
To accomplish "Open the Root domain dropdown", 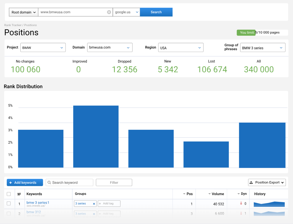I will pos(23,12).
